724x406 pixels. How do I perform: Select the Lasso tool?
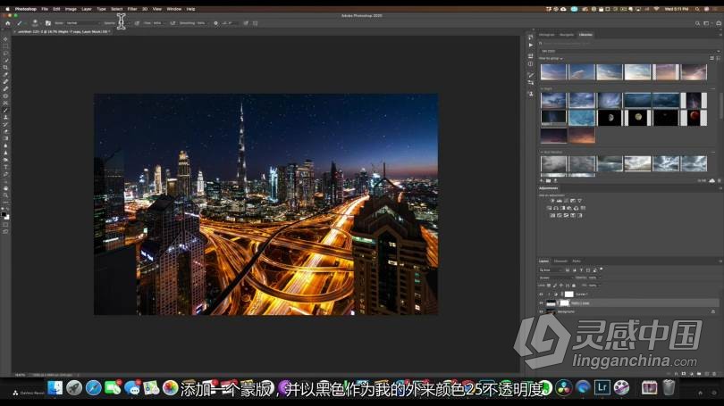click(5, 54)
